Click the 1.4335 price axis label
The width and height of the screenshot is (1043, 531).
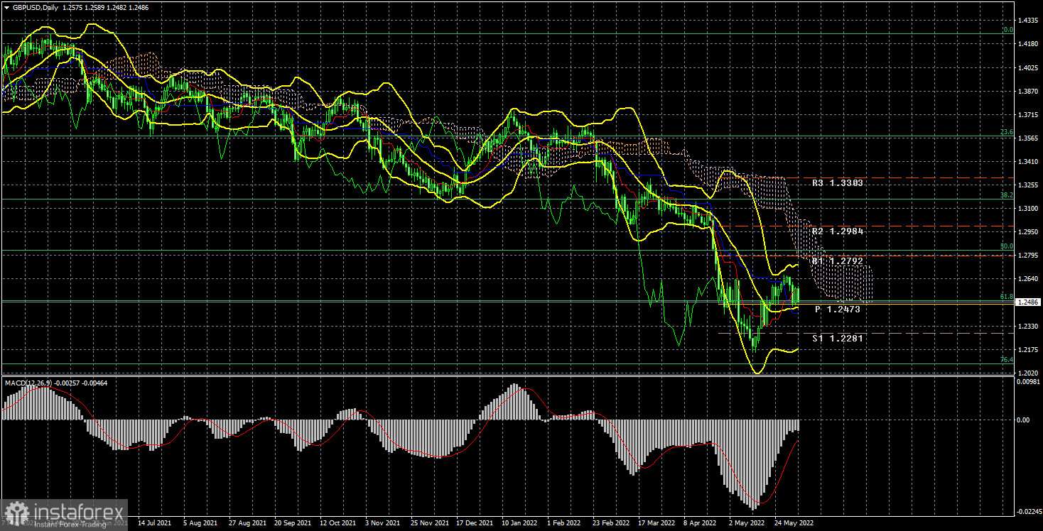pyautogui.click(x=1029, y=21)
